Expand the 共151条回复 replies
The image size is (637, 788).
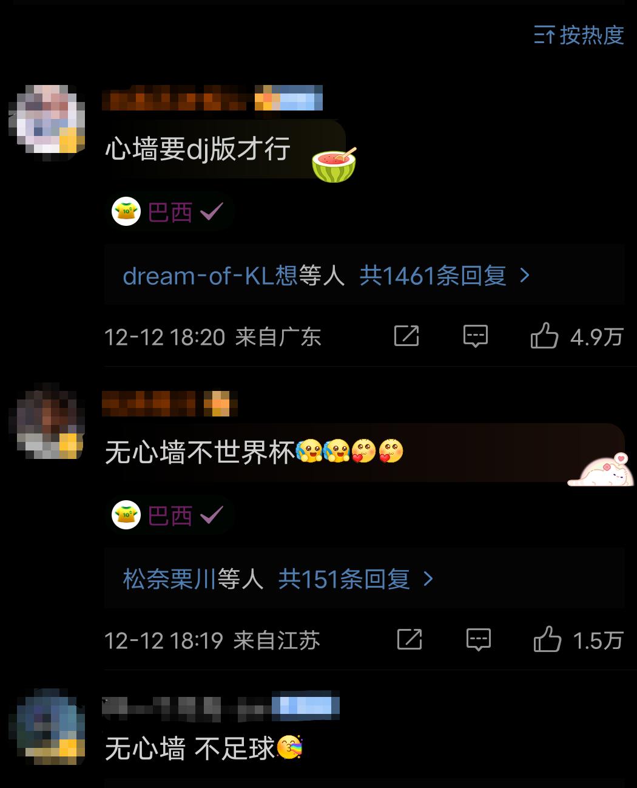356,579
